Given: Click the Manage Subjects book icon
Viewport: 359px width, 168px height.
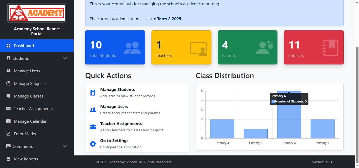Looking at the screenshot, I should (8, 83).
